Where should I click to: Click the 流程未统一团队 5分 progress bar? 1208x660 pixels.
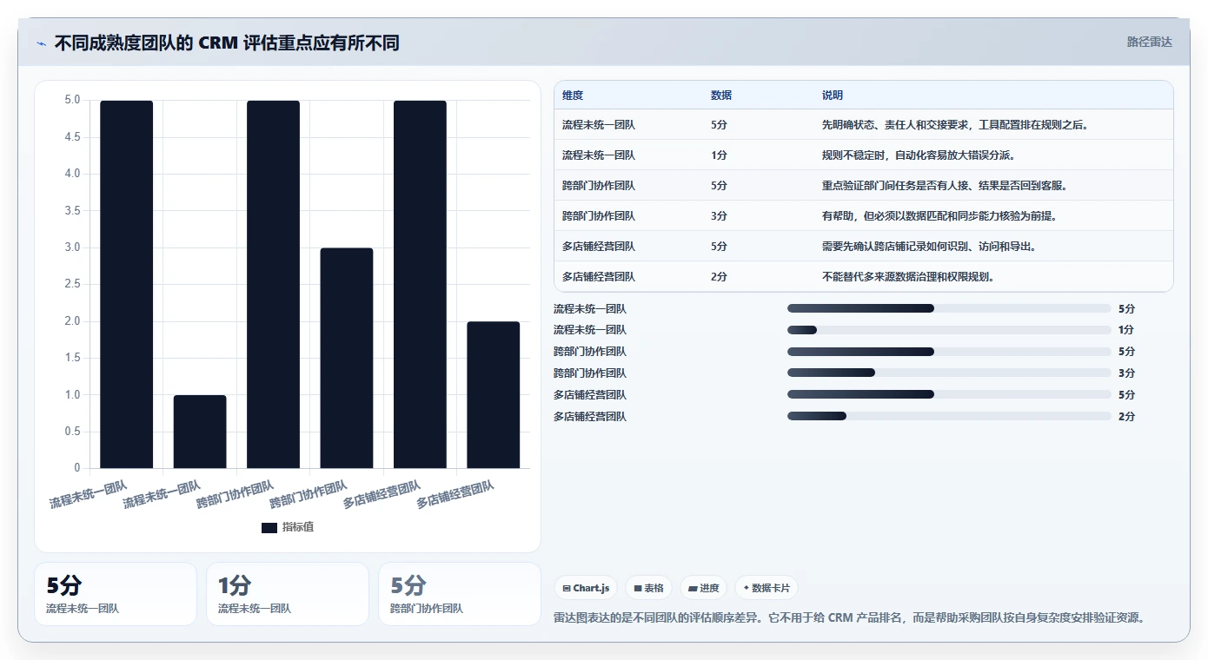[949, 308]
